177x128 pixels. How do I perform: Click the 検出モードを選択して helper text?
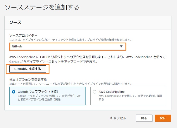coord(71,84)
